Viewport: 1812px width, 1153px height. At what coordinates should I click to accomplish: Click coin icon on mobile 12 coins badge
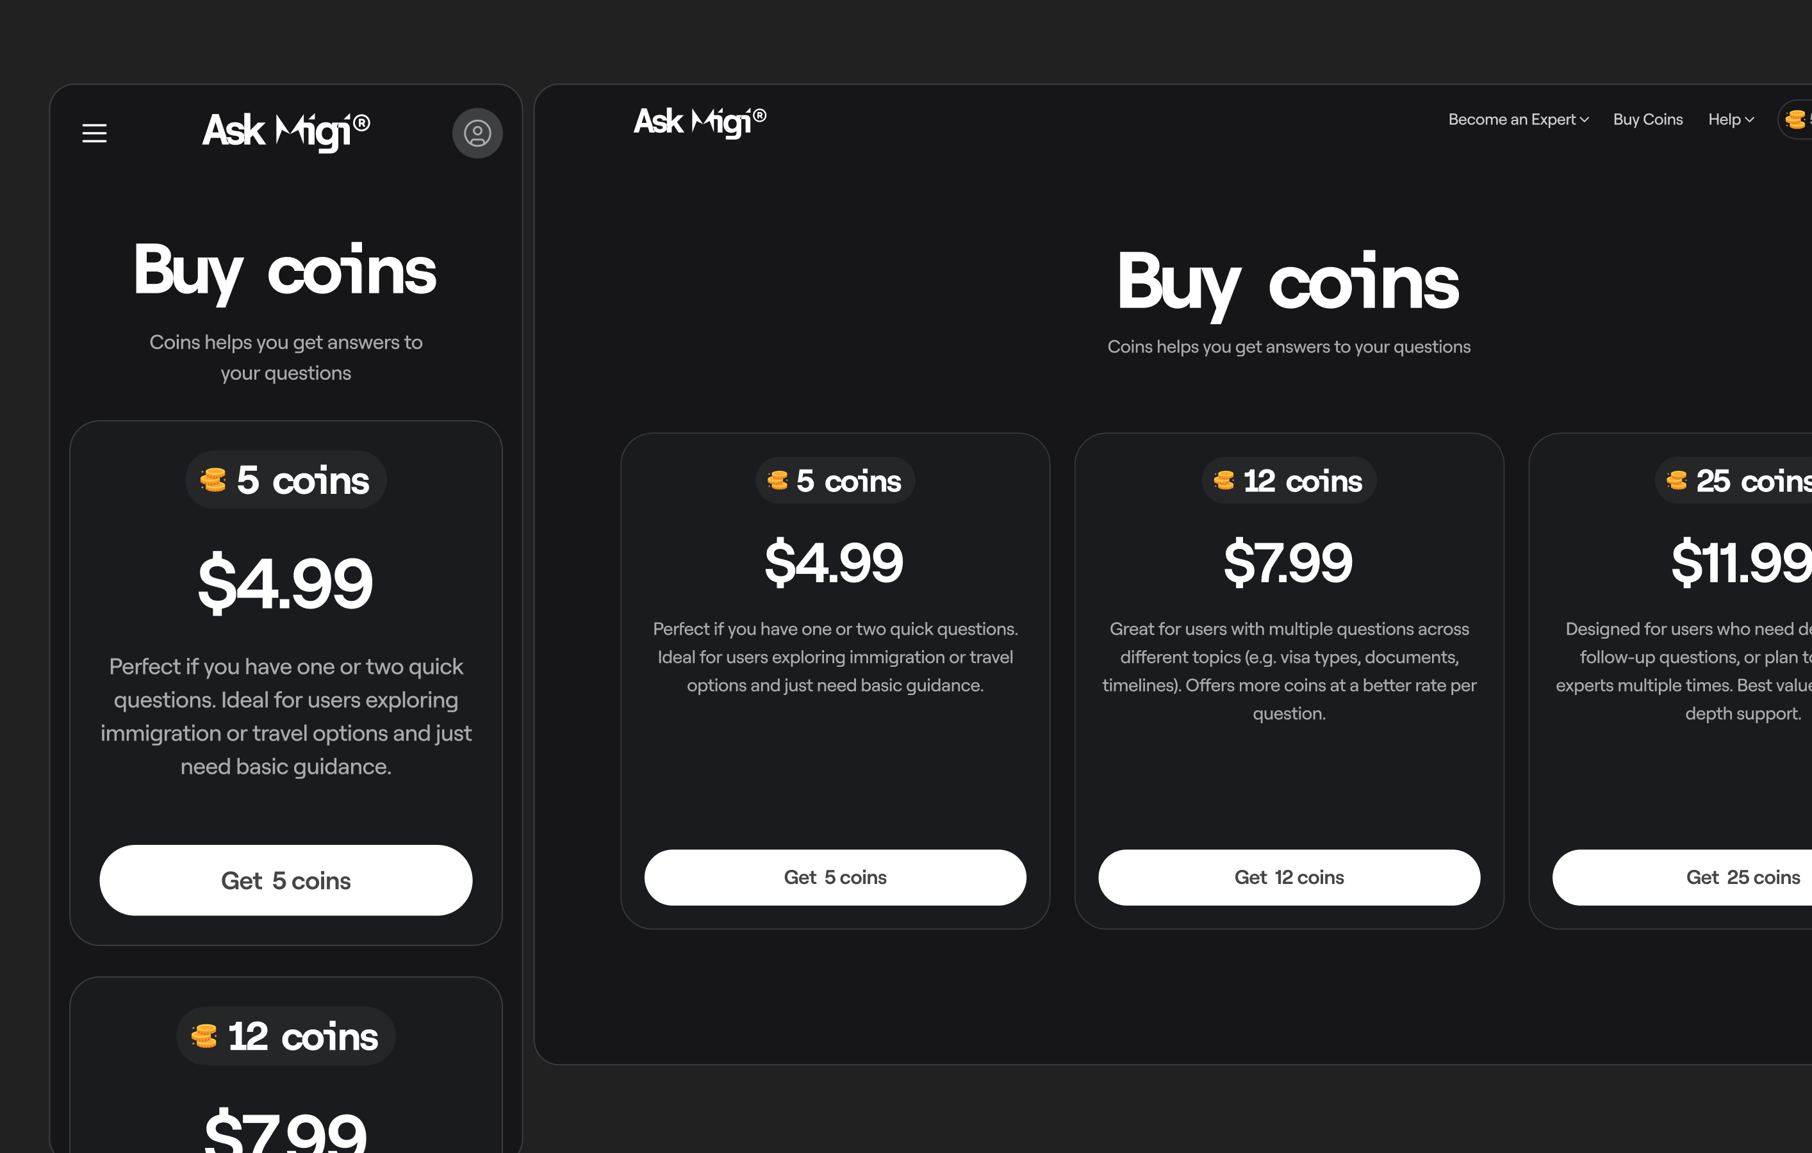pos(204,1036)
